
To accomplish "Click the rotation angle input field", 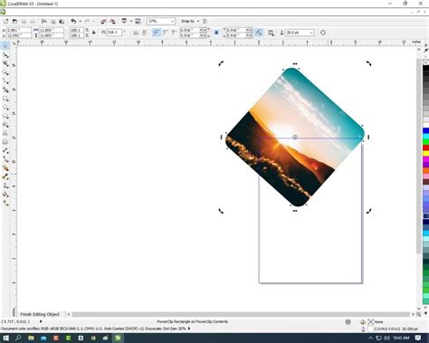I will 114,33.
